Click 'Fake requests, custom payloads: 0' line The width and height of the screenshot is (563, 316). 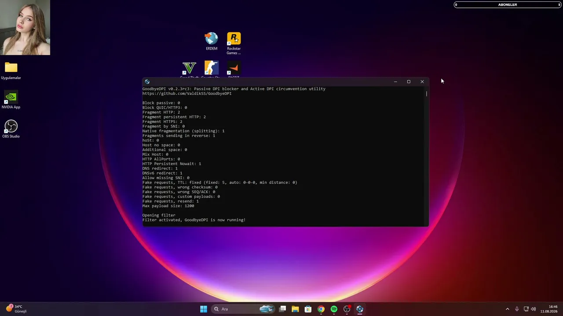(181, 197)
